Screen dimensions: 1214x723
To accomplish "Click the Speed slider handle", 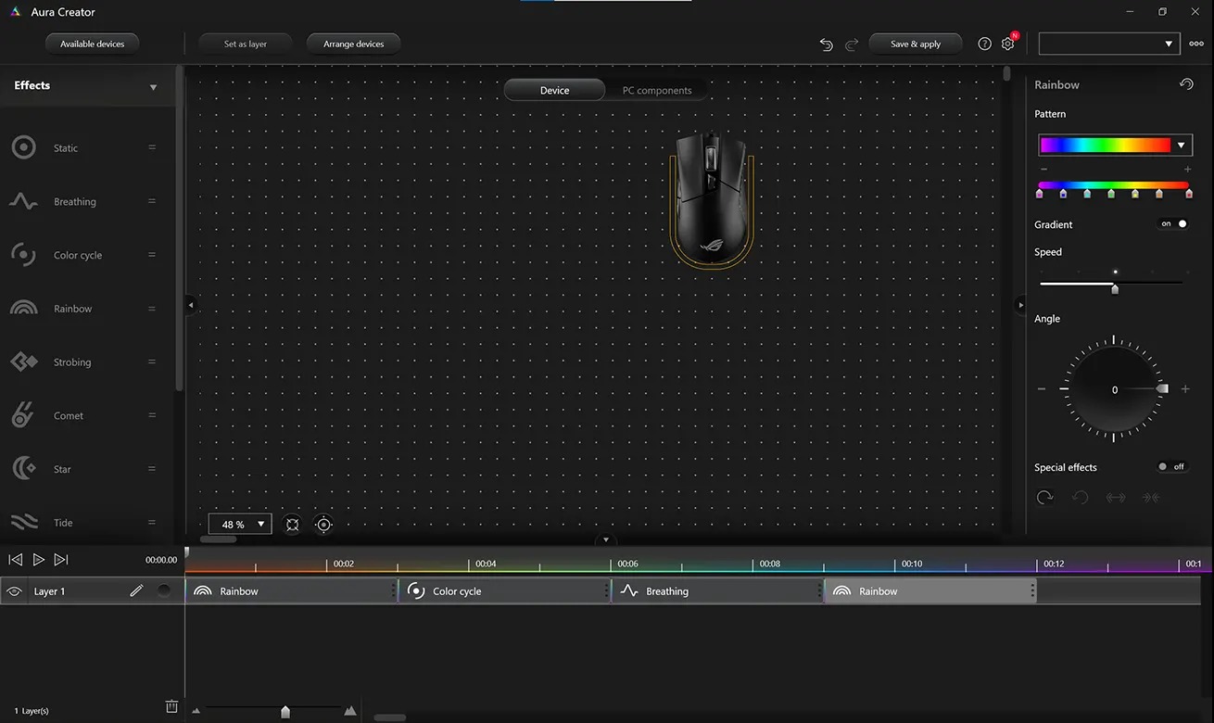I will pos(1115,288).
